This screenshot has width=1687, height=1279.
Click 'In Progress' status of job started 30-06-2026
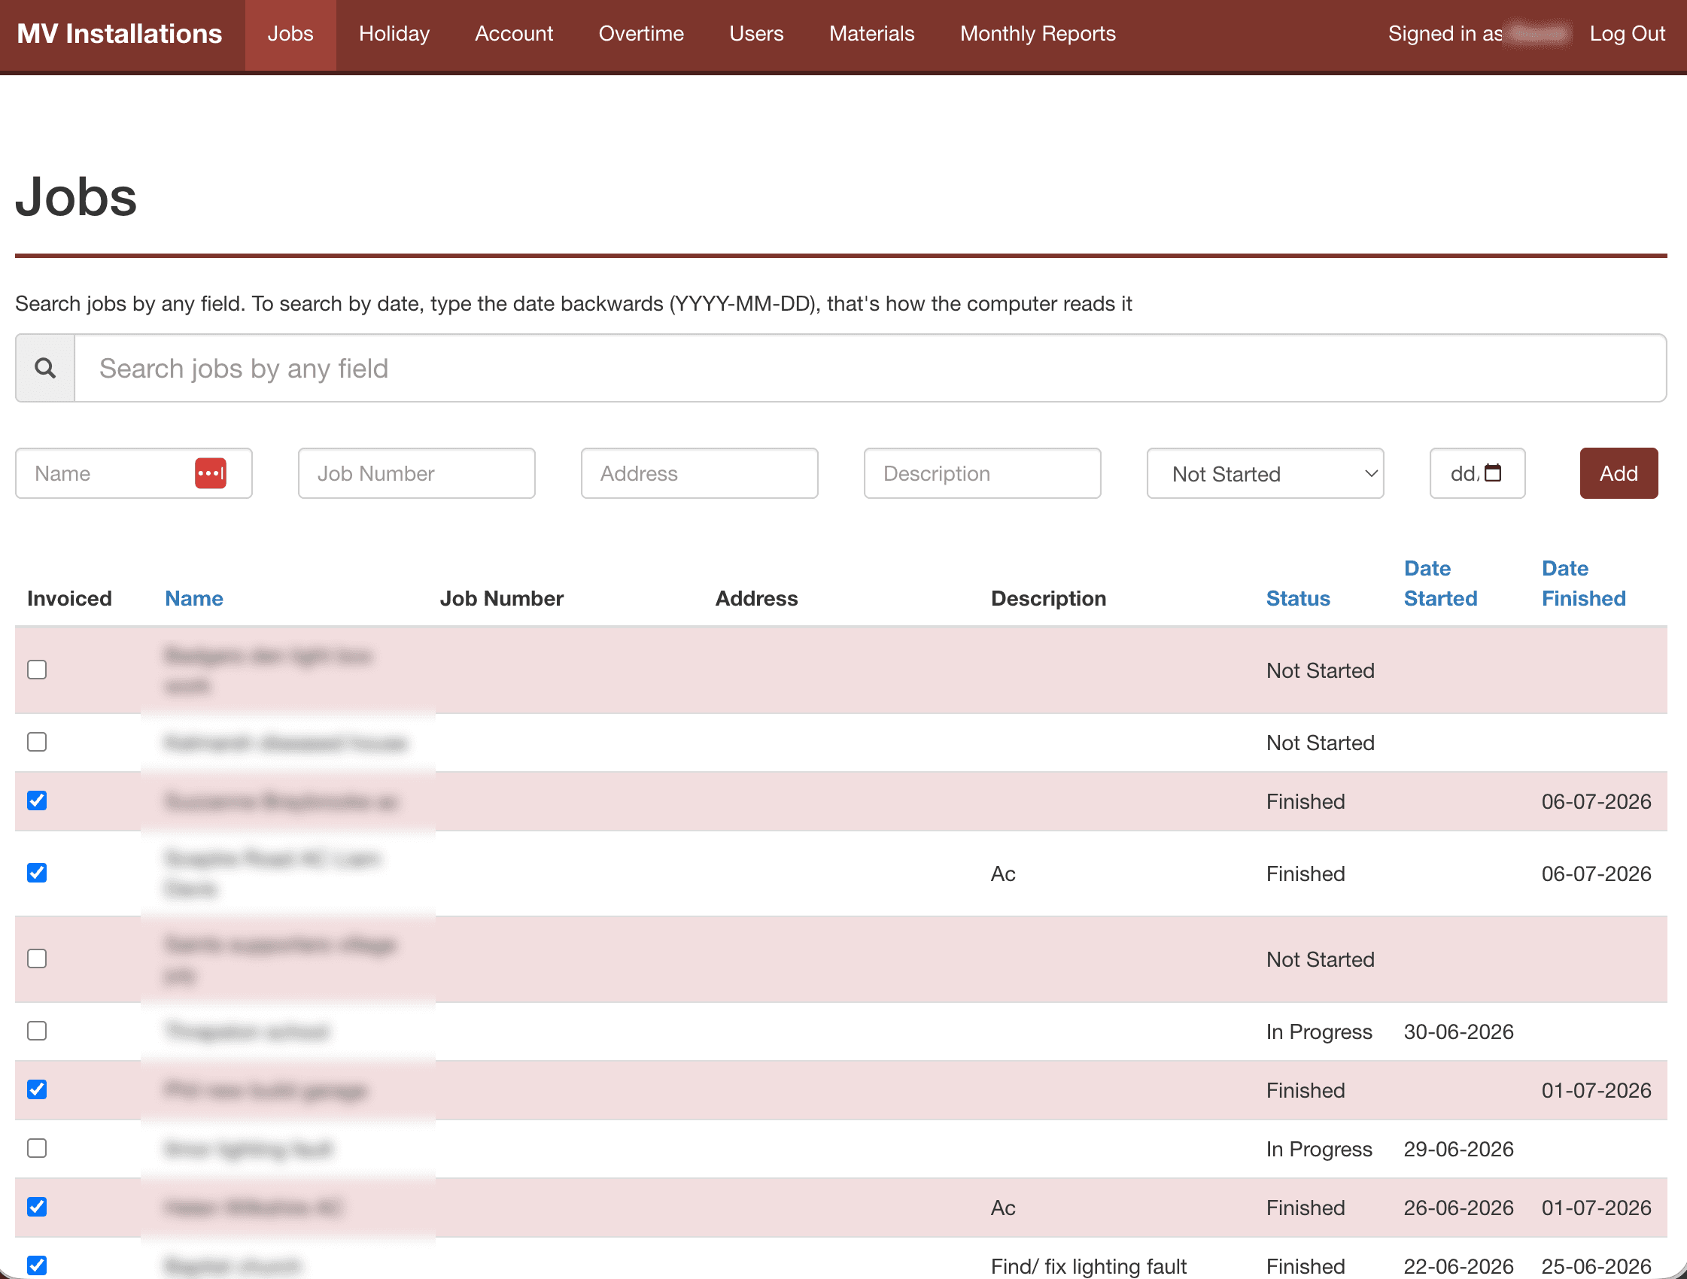click(x=1318, y=1032)
